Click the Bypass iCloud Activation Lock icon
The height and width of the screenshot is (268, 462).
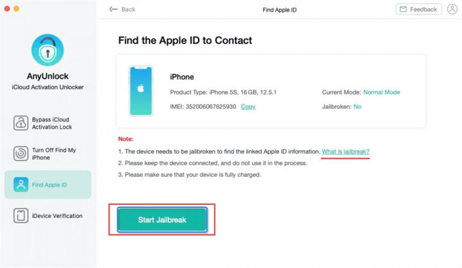pos(20,123)
